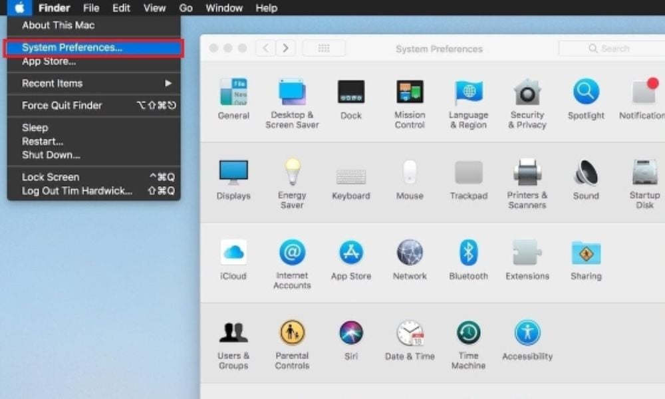Image resolution: width=665 pixels, height=399 pixels.
Task: Open the Finder menu in menu bar
Action: 55,8
